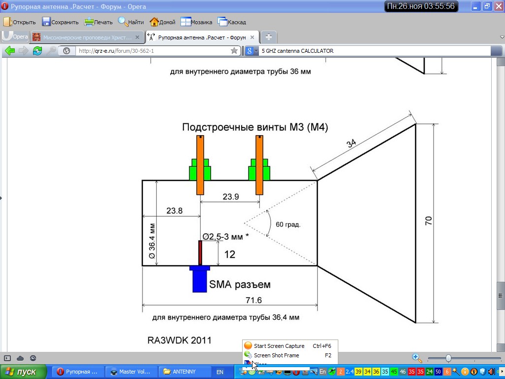Image resolution: width=505 pixels, height=379 pixels.
Task: Bookmark page with the star icon
Action: 234,51
